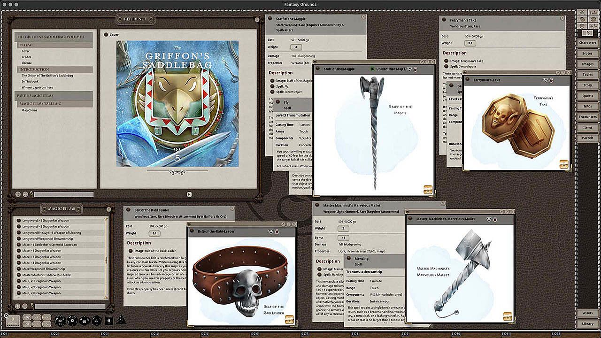Open the Quests sidebar tab

pos(587,96)
